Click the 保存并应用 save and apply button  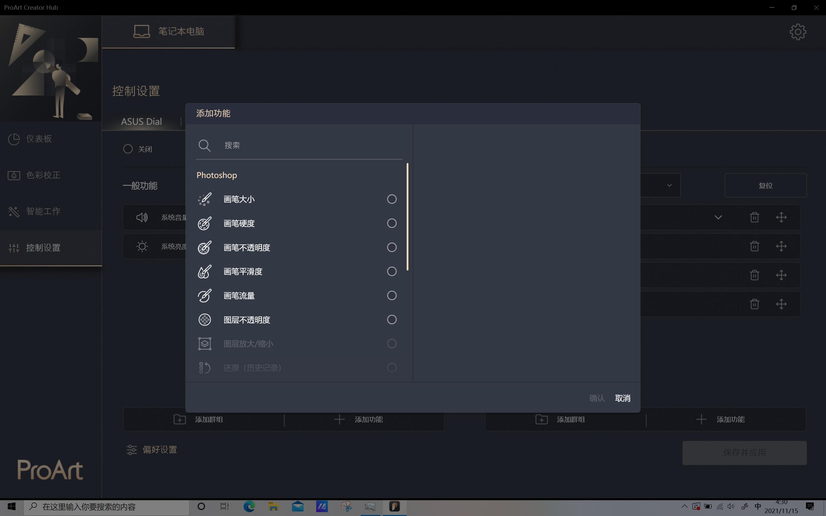[744, 452]
